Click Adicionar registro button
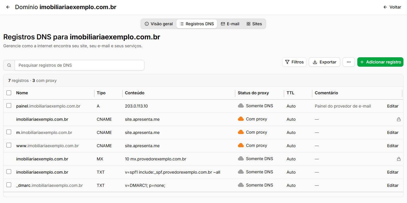 [380, 62]
